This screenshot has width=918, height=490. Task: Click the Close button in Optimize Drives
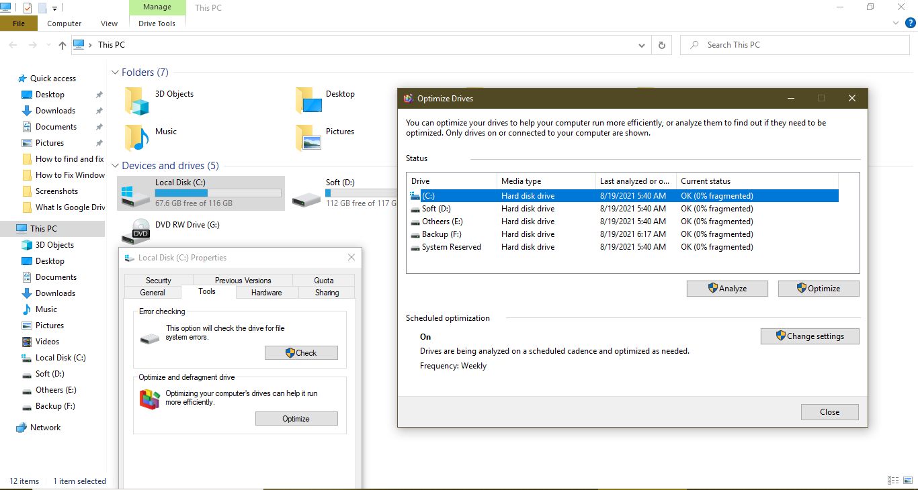pyautogui.click(x=830, y=412)
